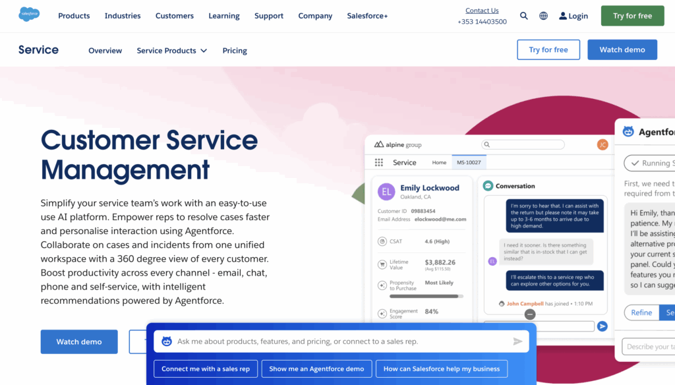This screenshot has height=385, width=675.
Task: Click Connect me with a sales rep
Action: pyautogui.click(x=206, y=369)
